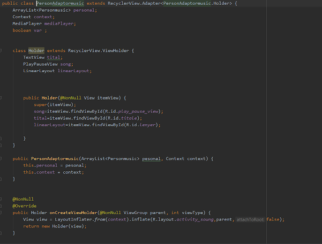Click the underlined tital field name

click(x=55, y=57)
